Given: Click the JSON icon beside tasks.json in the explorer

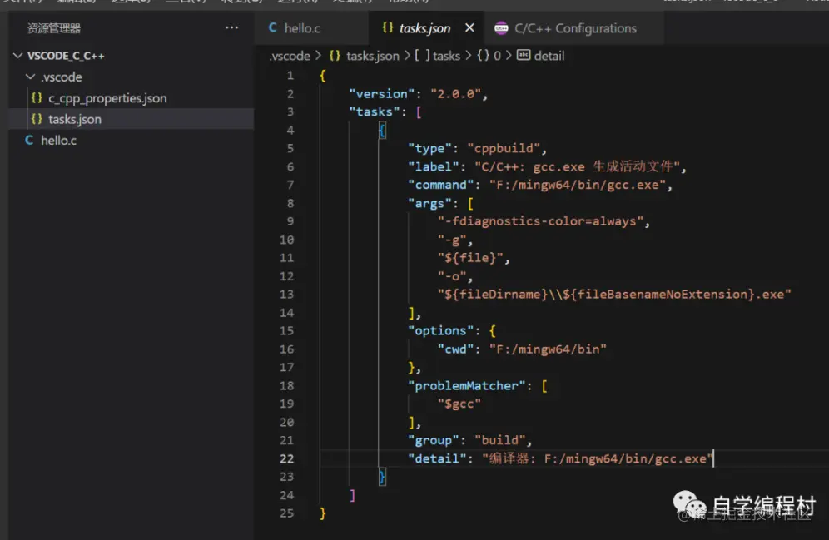Looking at the screenshot, I should [37, 119].
